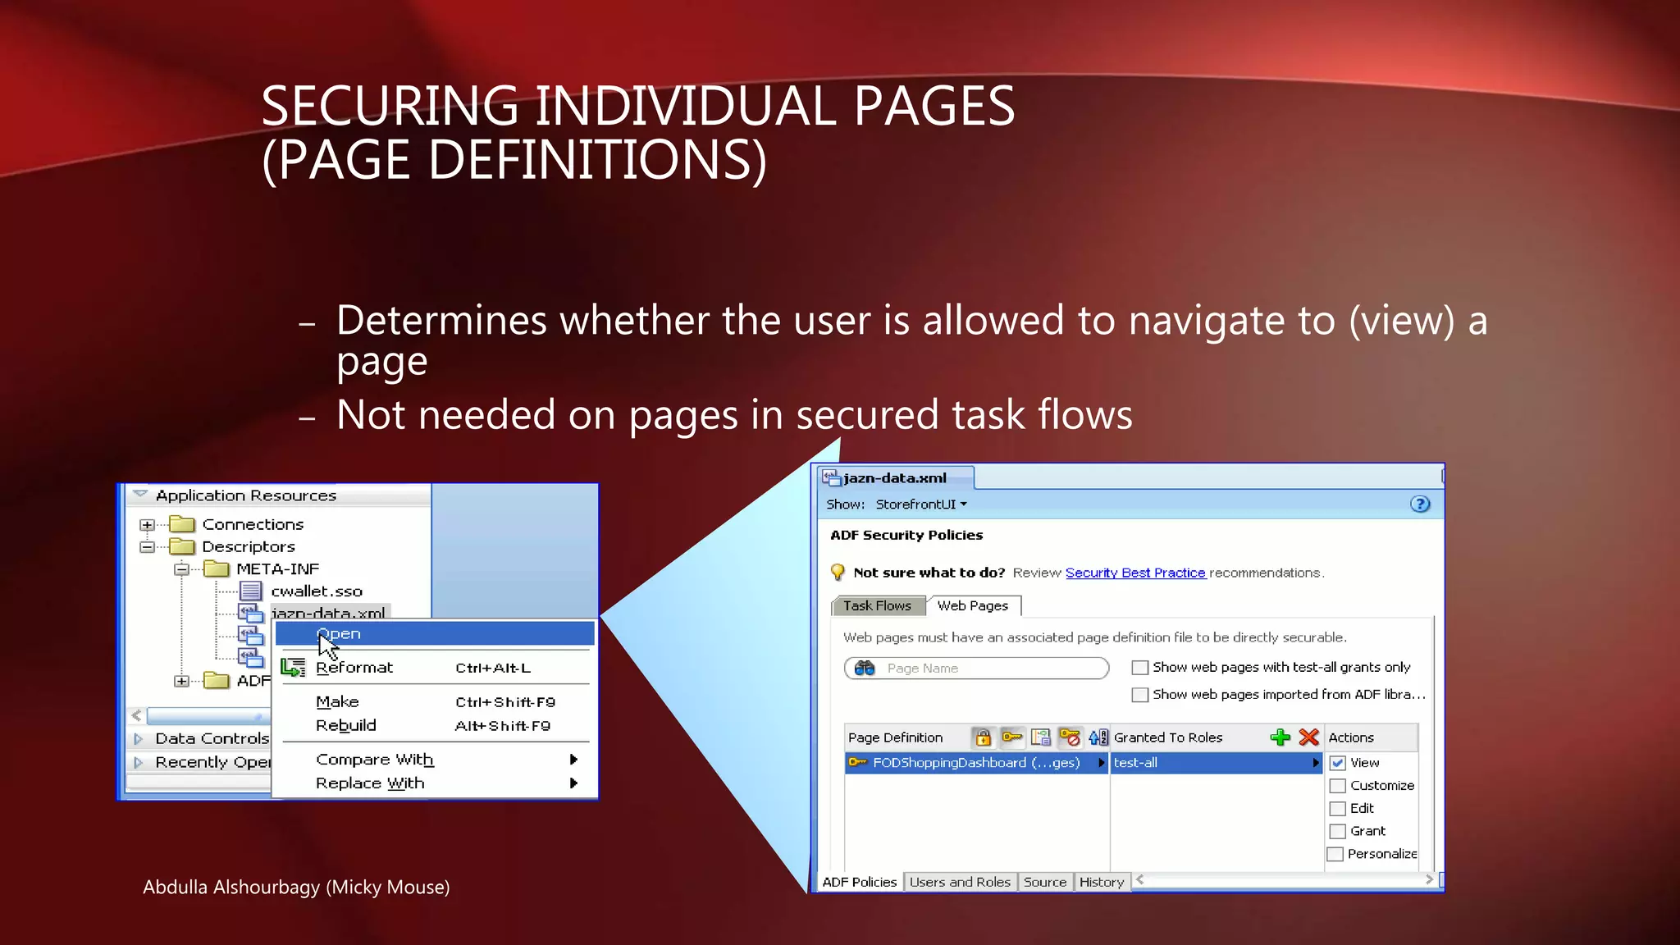
Task: Click the lightbulb icon beside Not sure what to do
Action: (838, 572)
